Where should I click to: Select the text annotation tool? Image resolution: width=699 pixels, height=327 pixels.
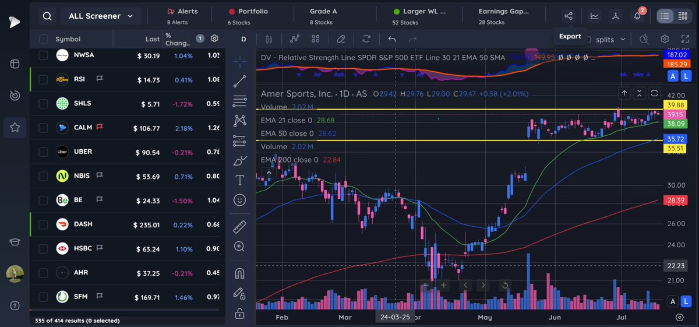click(x=239, y=180)
